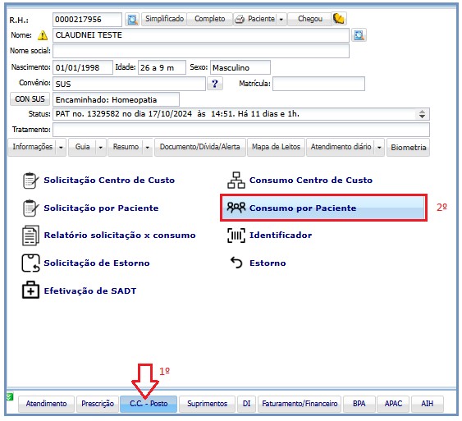Click the Relatório solicitação x consumo document icon

(30, 236)
